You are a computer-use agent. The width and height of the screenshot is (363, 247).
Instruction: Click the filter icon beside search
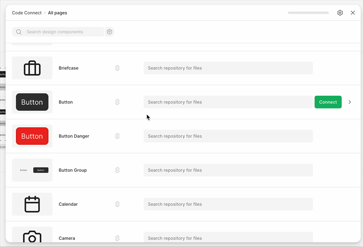pyautogui.click(x=109, y=32)
